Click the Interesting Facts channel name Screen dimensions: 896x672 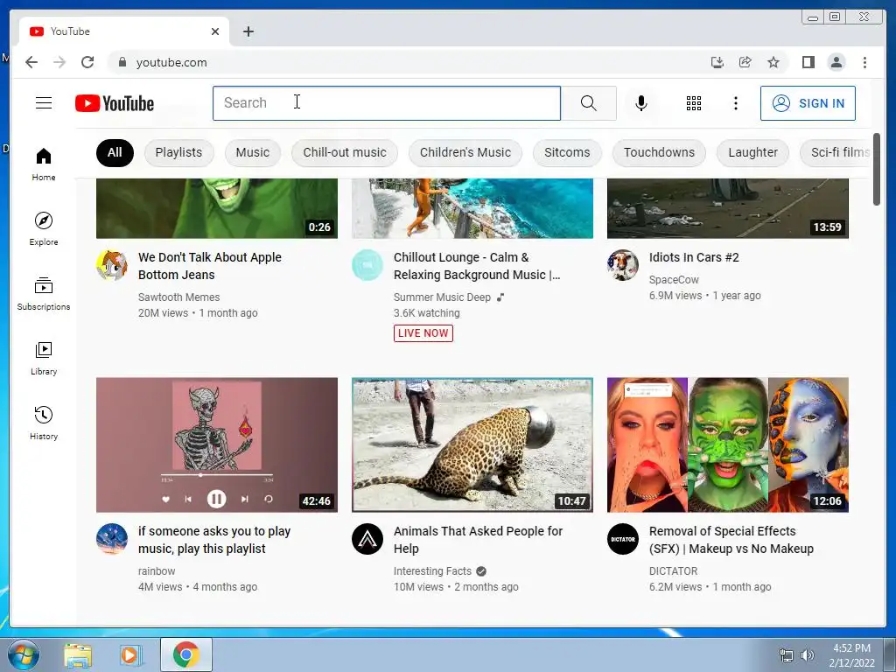tap(432, 570)
